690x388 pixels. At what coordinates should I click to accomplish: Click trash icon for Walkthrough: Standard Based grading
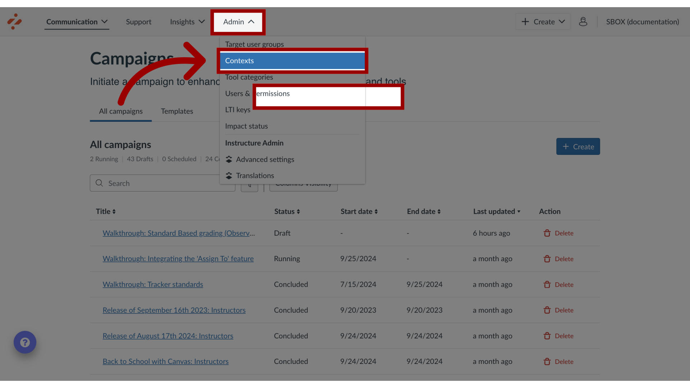[x=547, y=233]
